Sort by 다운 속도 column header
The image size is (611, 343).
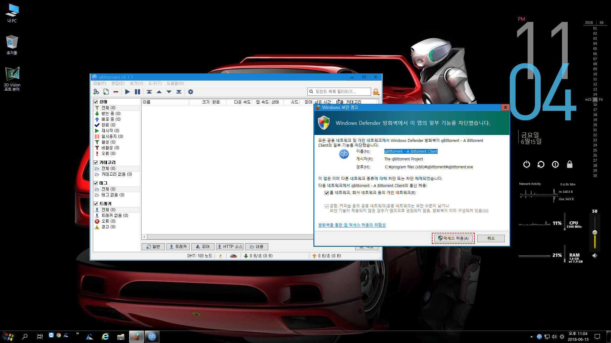coord(239,102)
